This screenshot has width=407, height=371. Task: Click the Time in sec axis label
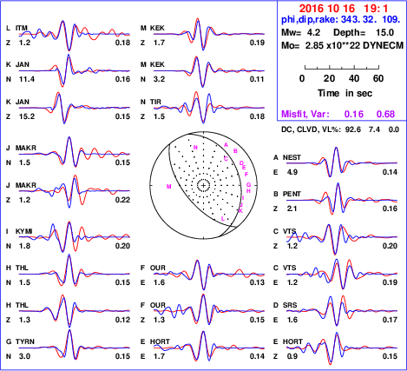(345, 93)
